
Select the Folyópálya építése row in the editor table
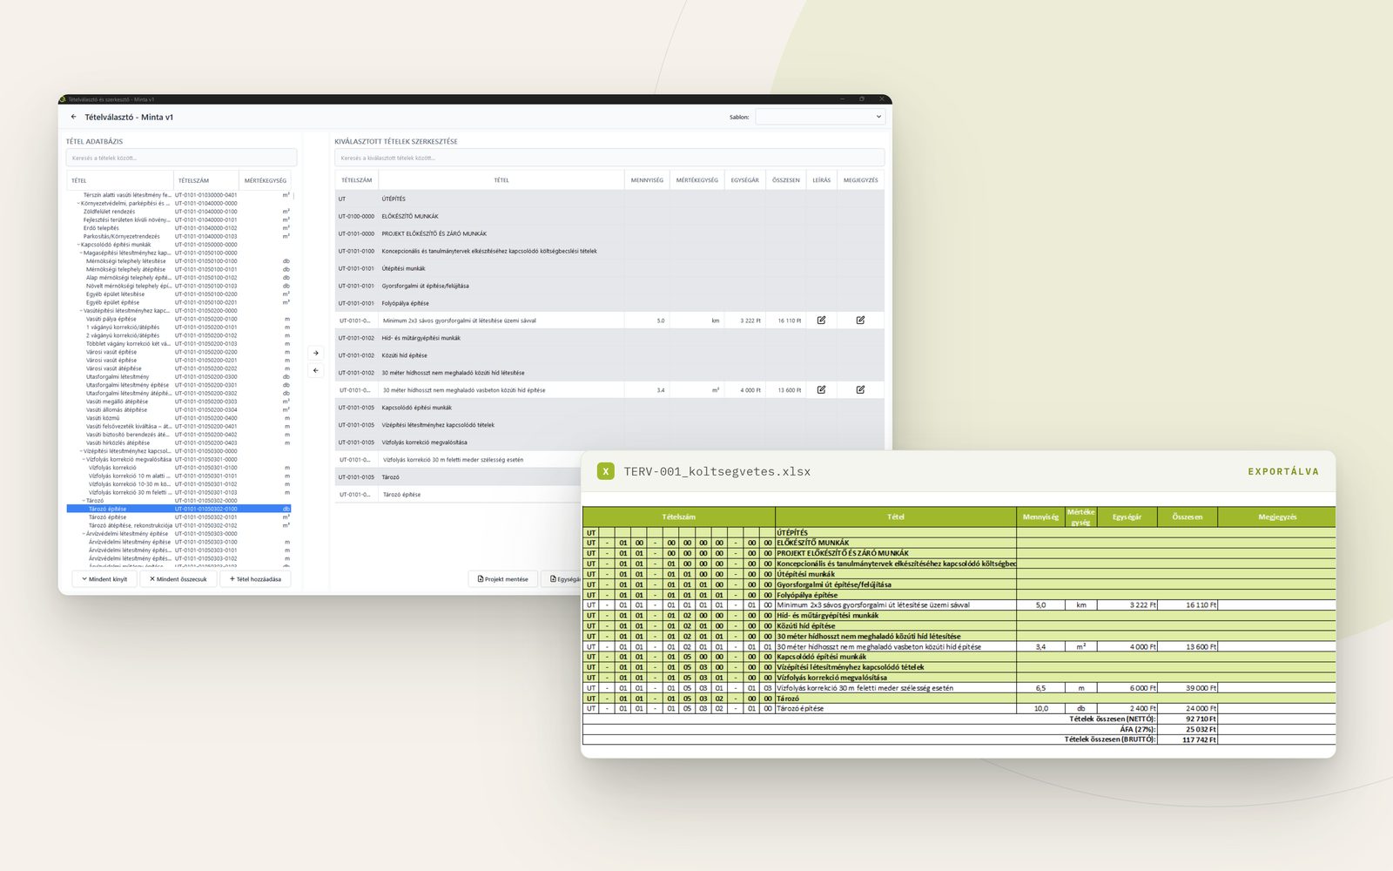(609, 303)
